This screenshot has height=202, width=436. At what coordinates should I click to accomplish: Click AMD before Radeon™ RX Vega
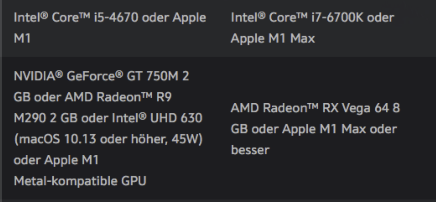pyautogui.click(x=243, y=108)
